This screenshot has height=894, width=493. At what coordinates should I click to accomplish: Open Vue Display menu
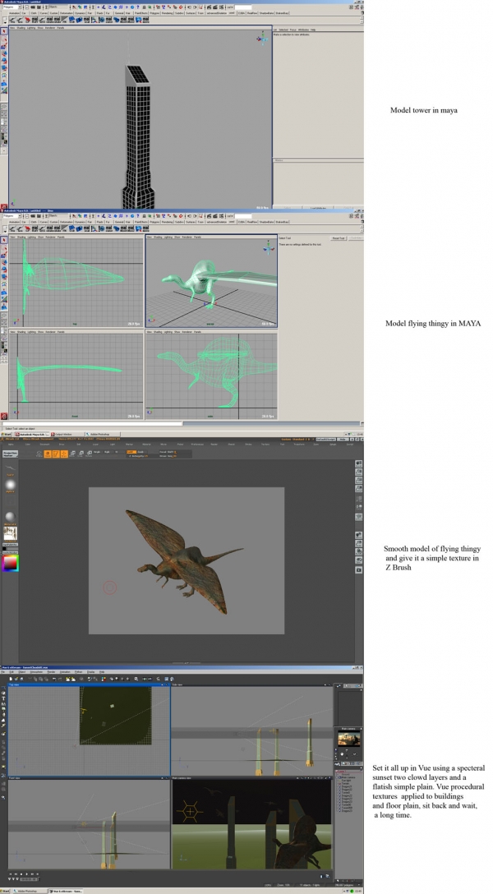tap(91, 671)
